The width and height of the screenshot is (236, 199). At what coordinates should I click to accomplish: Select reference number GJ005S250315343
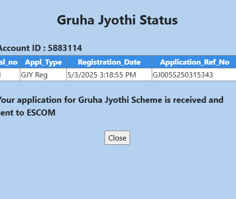(183, 75)
